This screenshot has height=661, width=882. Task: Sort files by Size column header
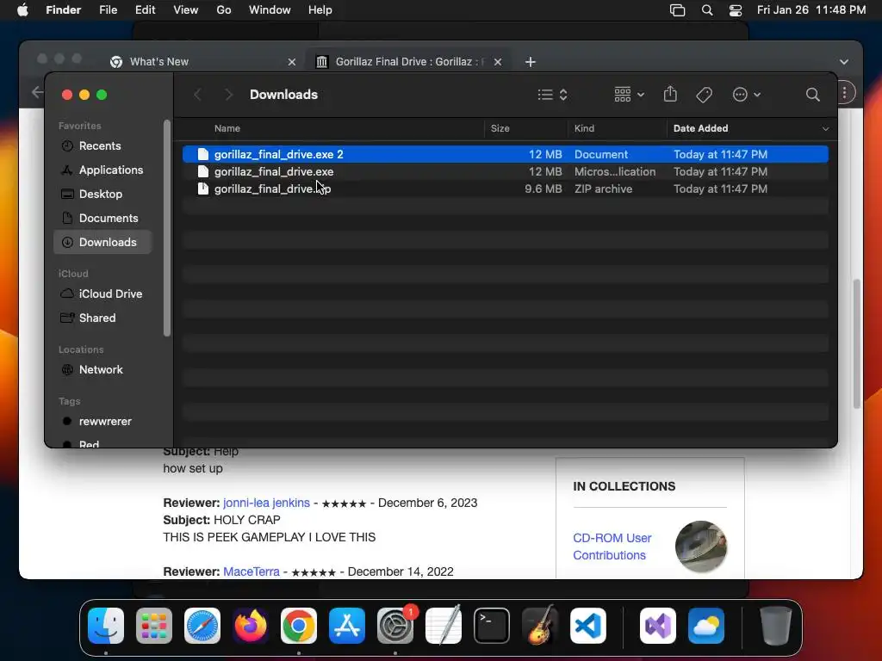[x=500, y=128]
